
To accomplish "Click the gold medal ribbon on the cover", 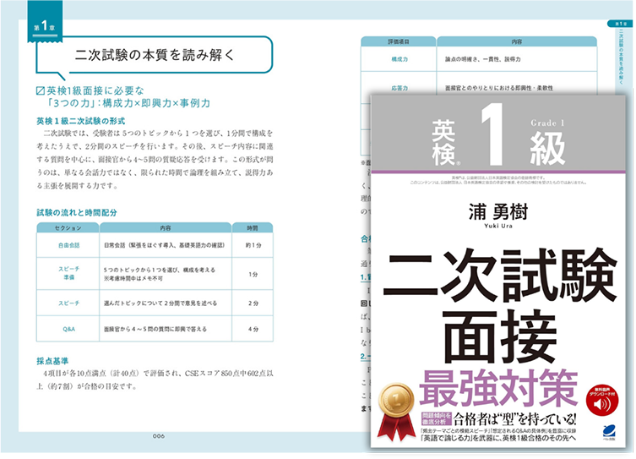I will [x=396, y=413].
